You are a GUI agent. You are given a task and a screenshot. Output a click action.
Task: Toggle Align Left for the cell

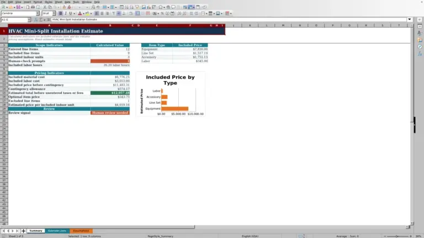[97, 13]
